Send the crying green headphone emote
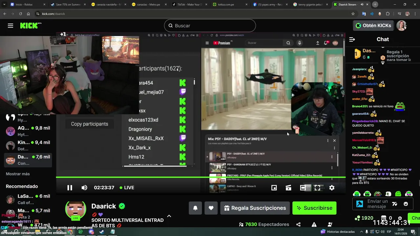This screenshot has width=420, height=236. point(357,194)
